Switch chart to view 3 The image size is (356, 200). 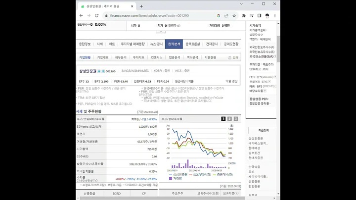pyautogui.click(x=236, y=119)
